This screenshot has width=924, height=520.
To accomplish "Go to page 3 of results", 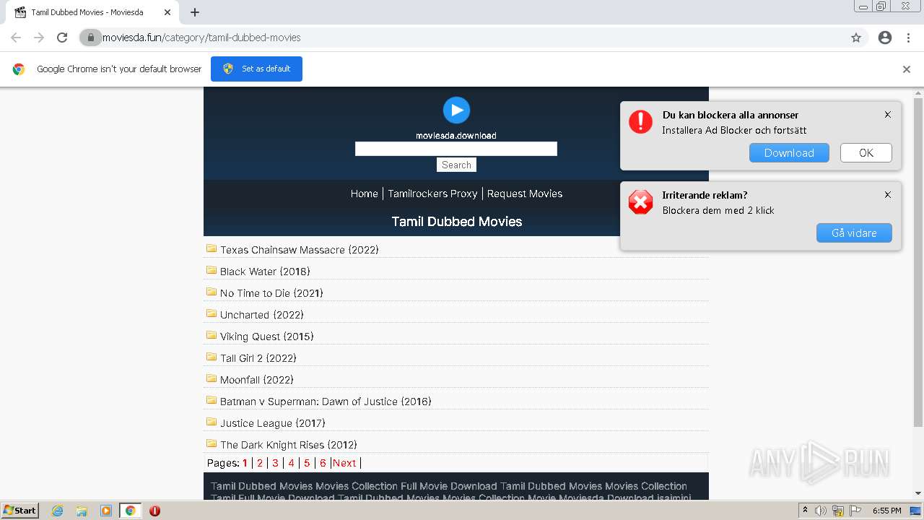I will 275,463.
